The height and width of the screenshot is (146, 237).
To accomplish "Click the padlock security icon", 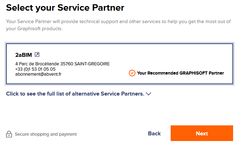I will pyautogui.click(x=9, y=134).
